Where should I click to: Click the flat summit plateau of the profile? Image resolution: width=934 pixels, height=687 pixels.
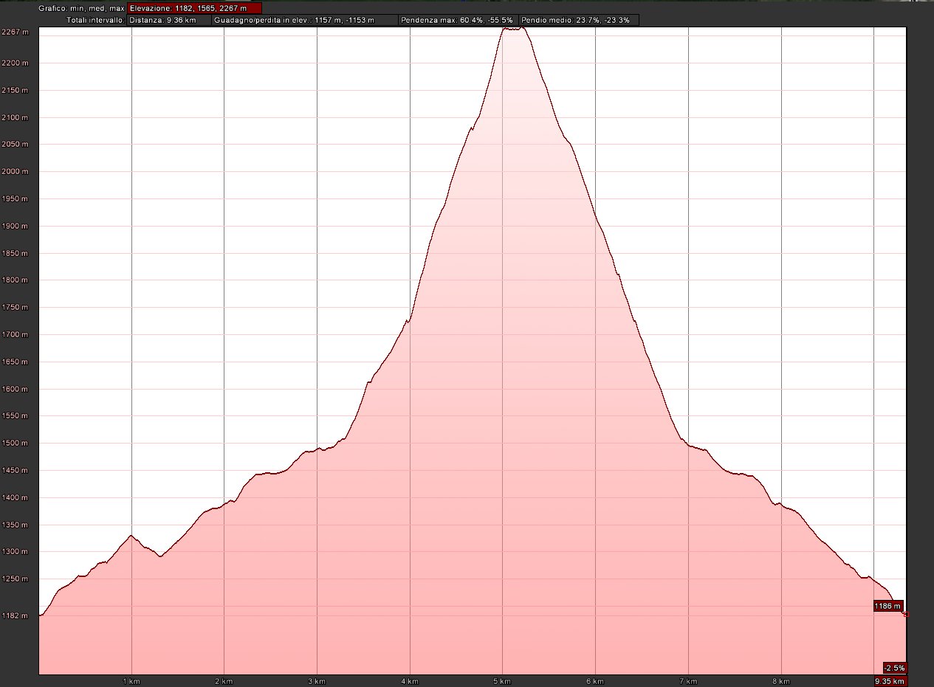point(513,29)
